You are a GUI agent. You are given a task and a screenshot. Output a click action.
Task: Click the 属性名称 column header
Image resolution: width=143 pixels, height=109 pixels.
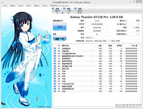point(65,46)
